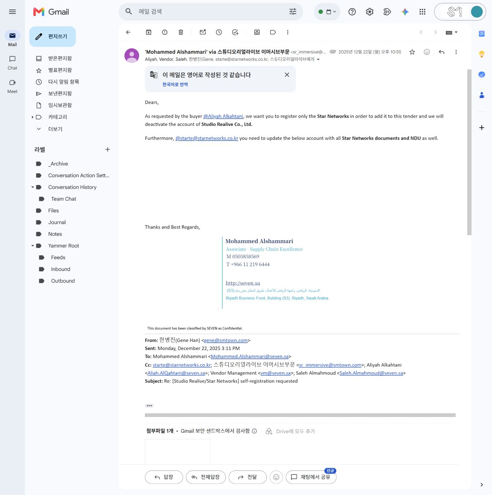Open Gmail support help icon
Viewport: 492px width, 495px height.
click(352, 12)
